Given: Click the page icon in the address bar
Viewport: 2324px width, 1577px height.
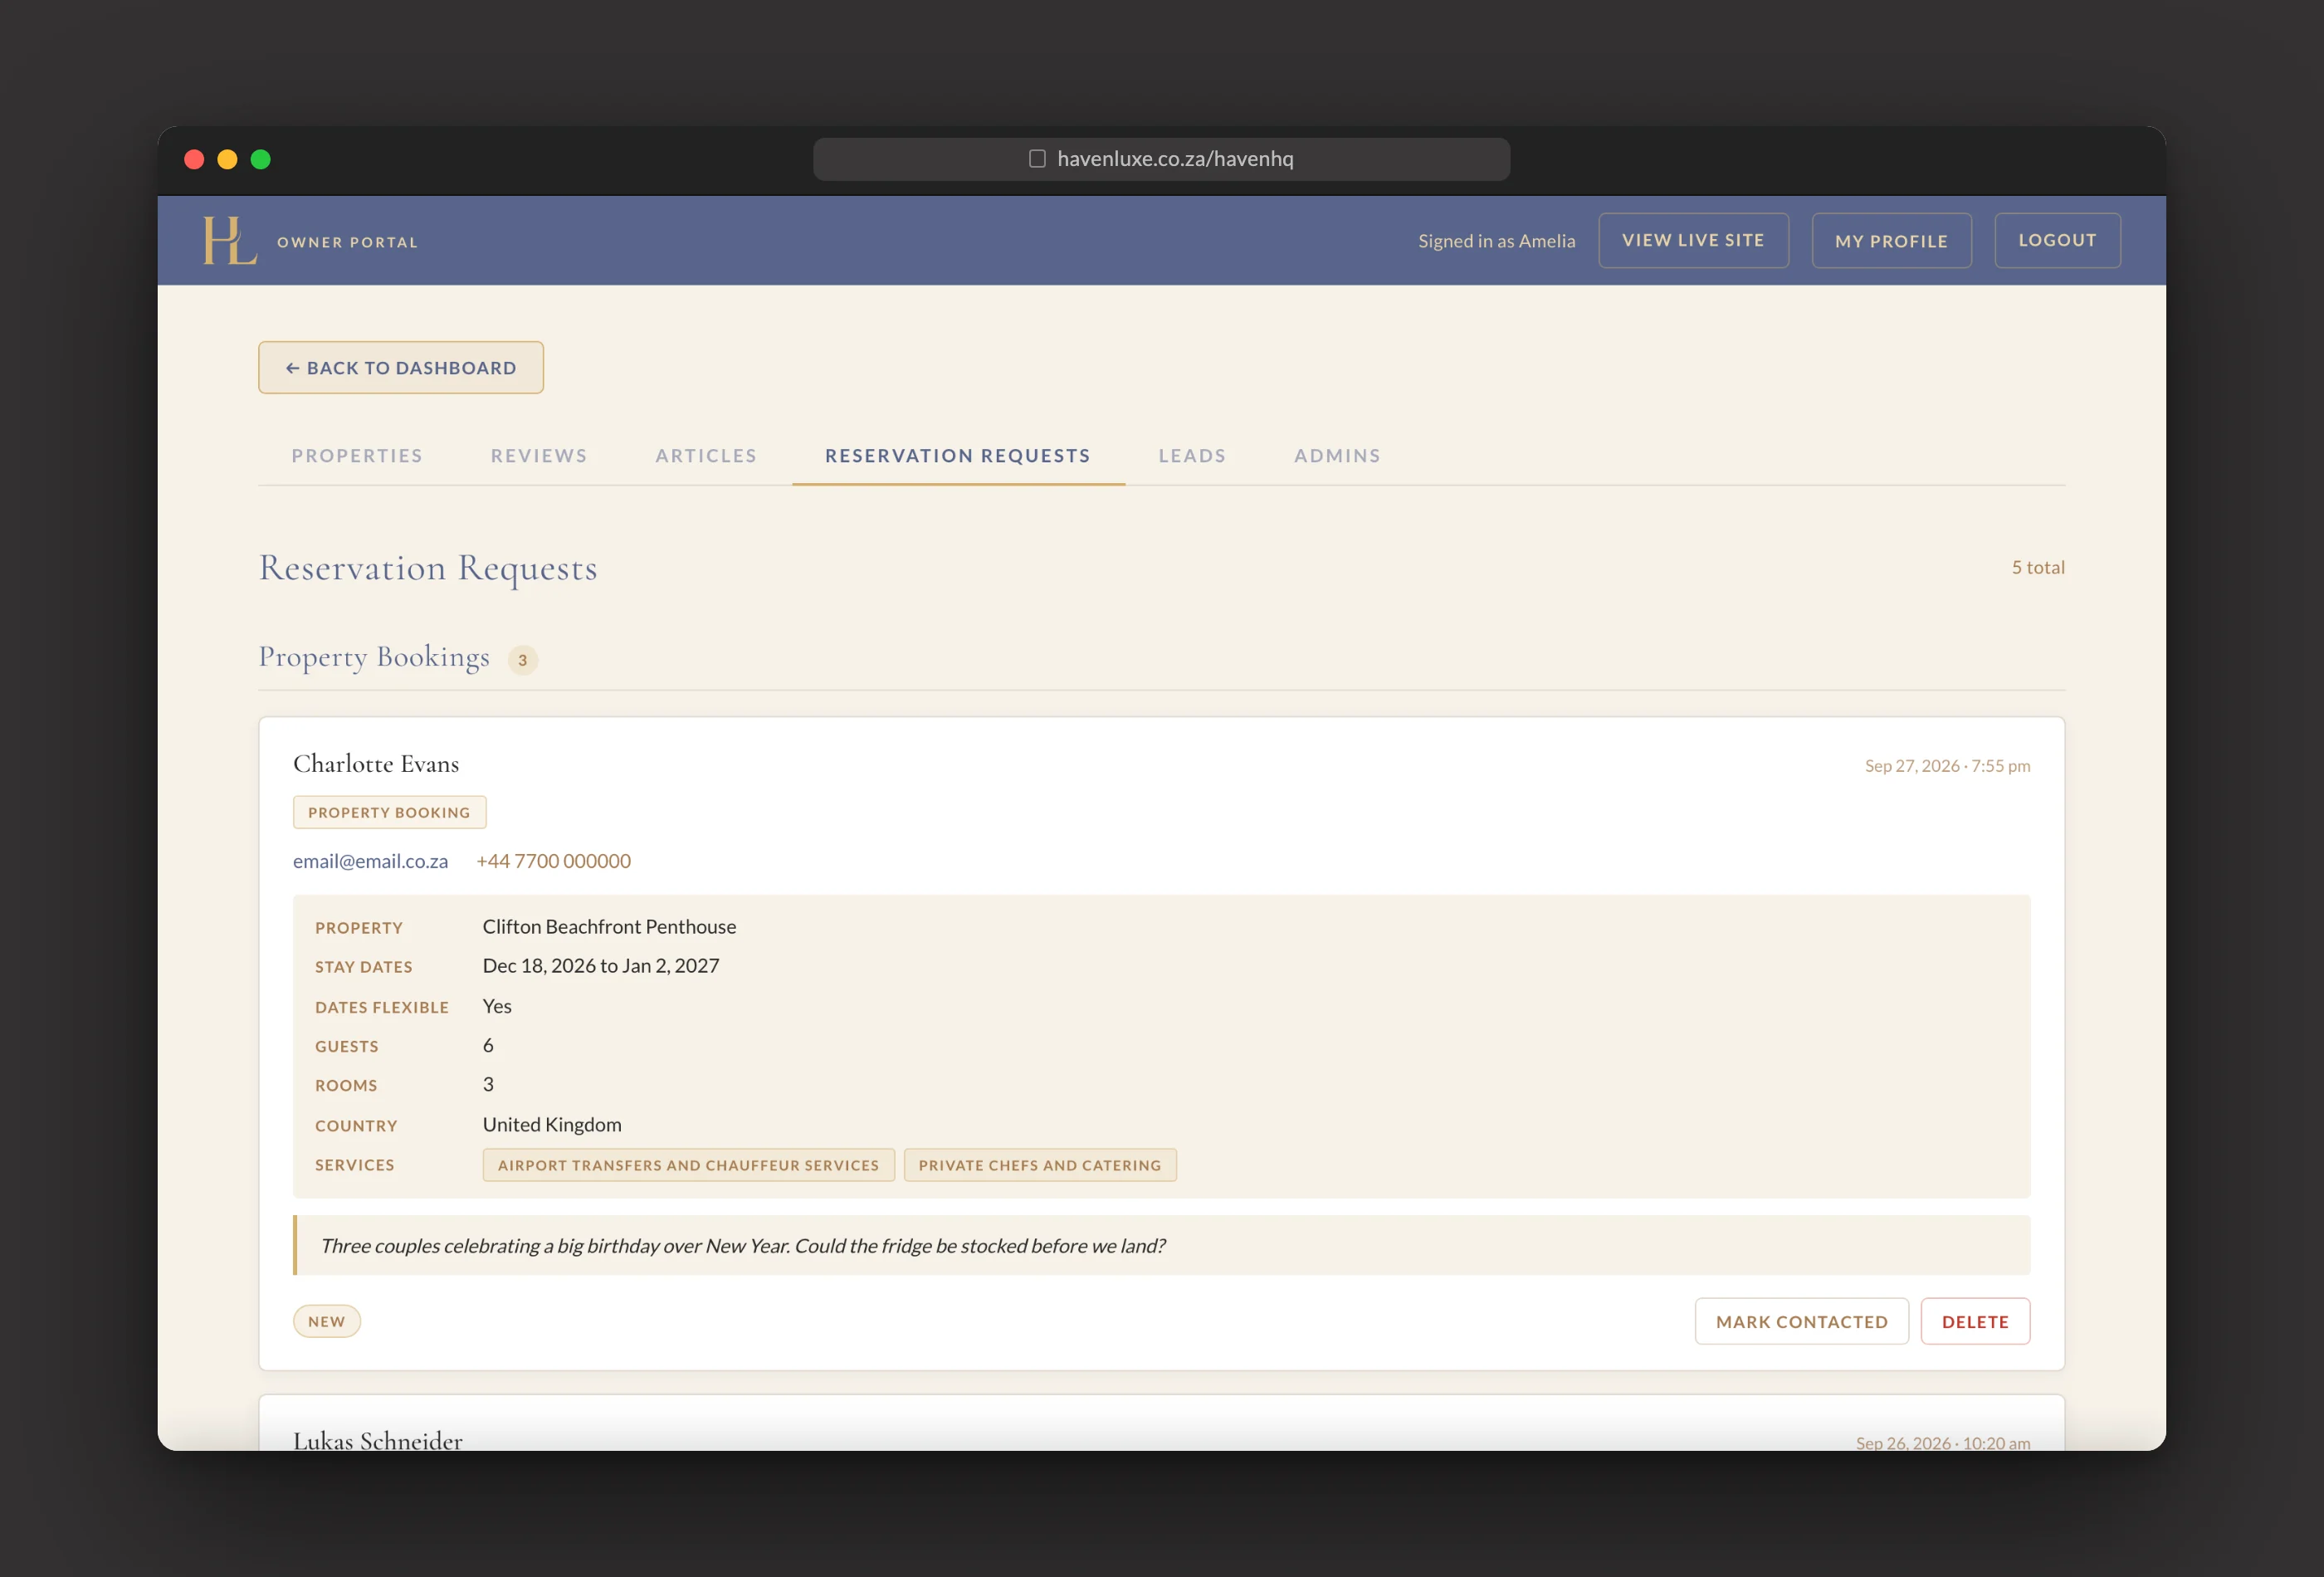Looking at the screenshot, I should point(1037,159).
